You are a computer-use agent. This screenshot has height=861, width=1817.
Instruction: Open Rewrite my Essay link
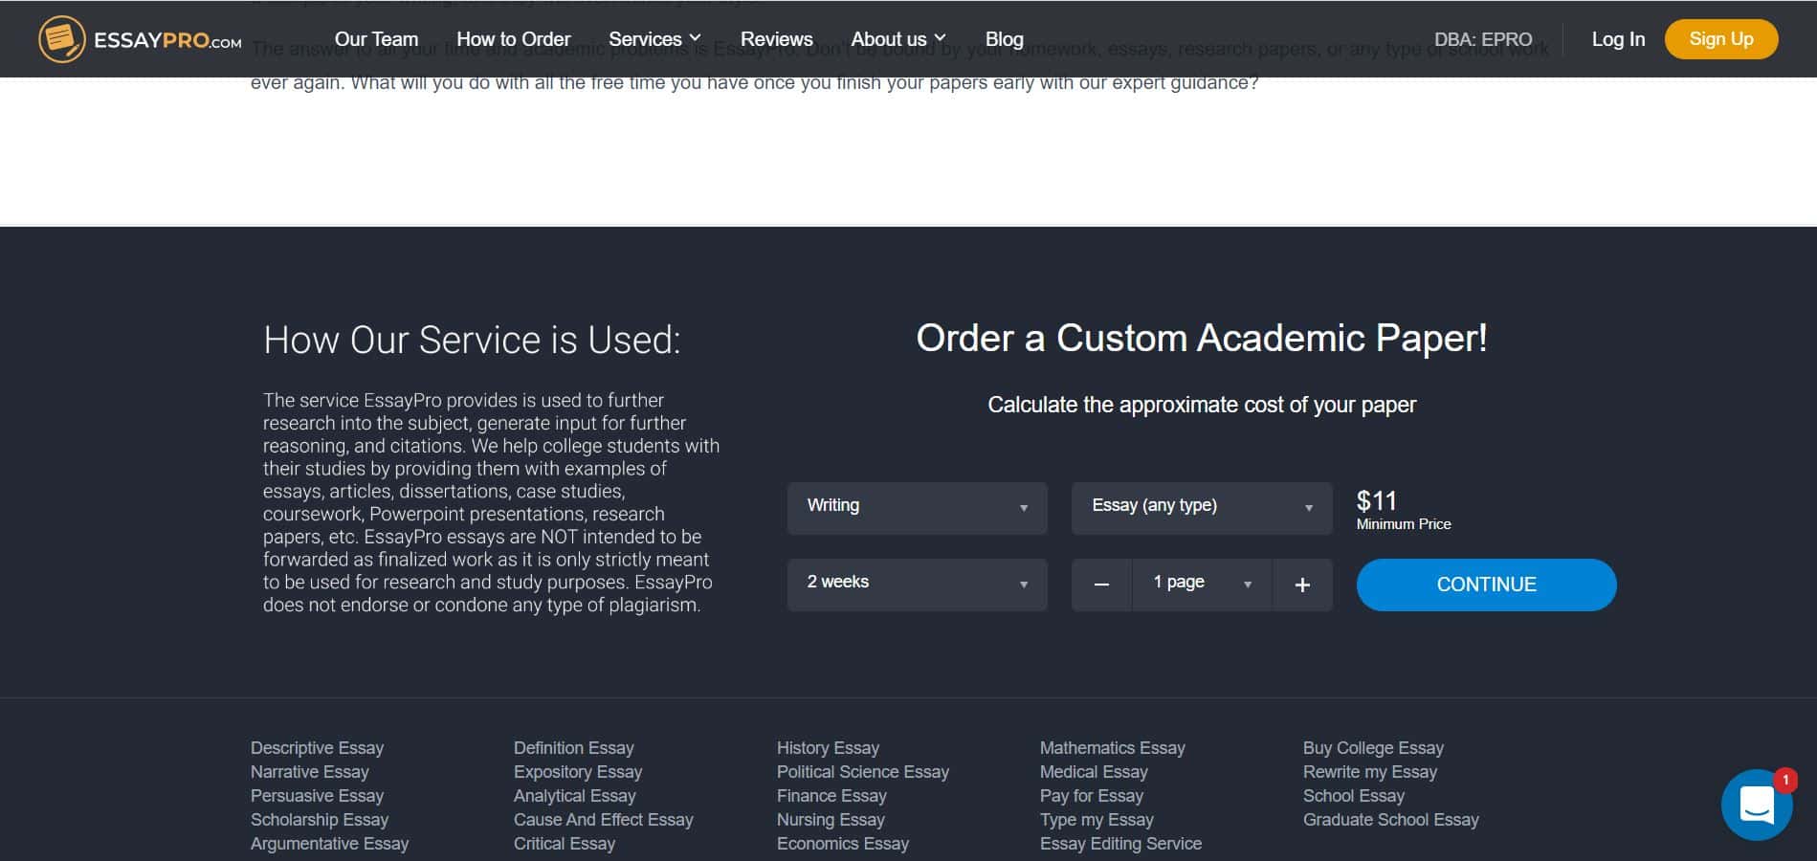coord(1370,772)
